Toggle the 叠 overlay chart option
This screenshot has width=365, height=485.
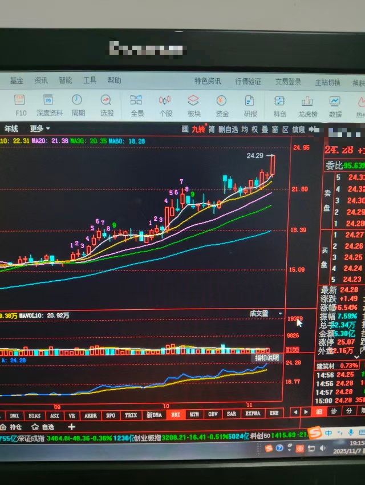(265, 129)
